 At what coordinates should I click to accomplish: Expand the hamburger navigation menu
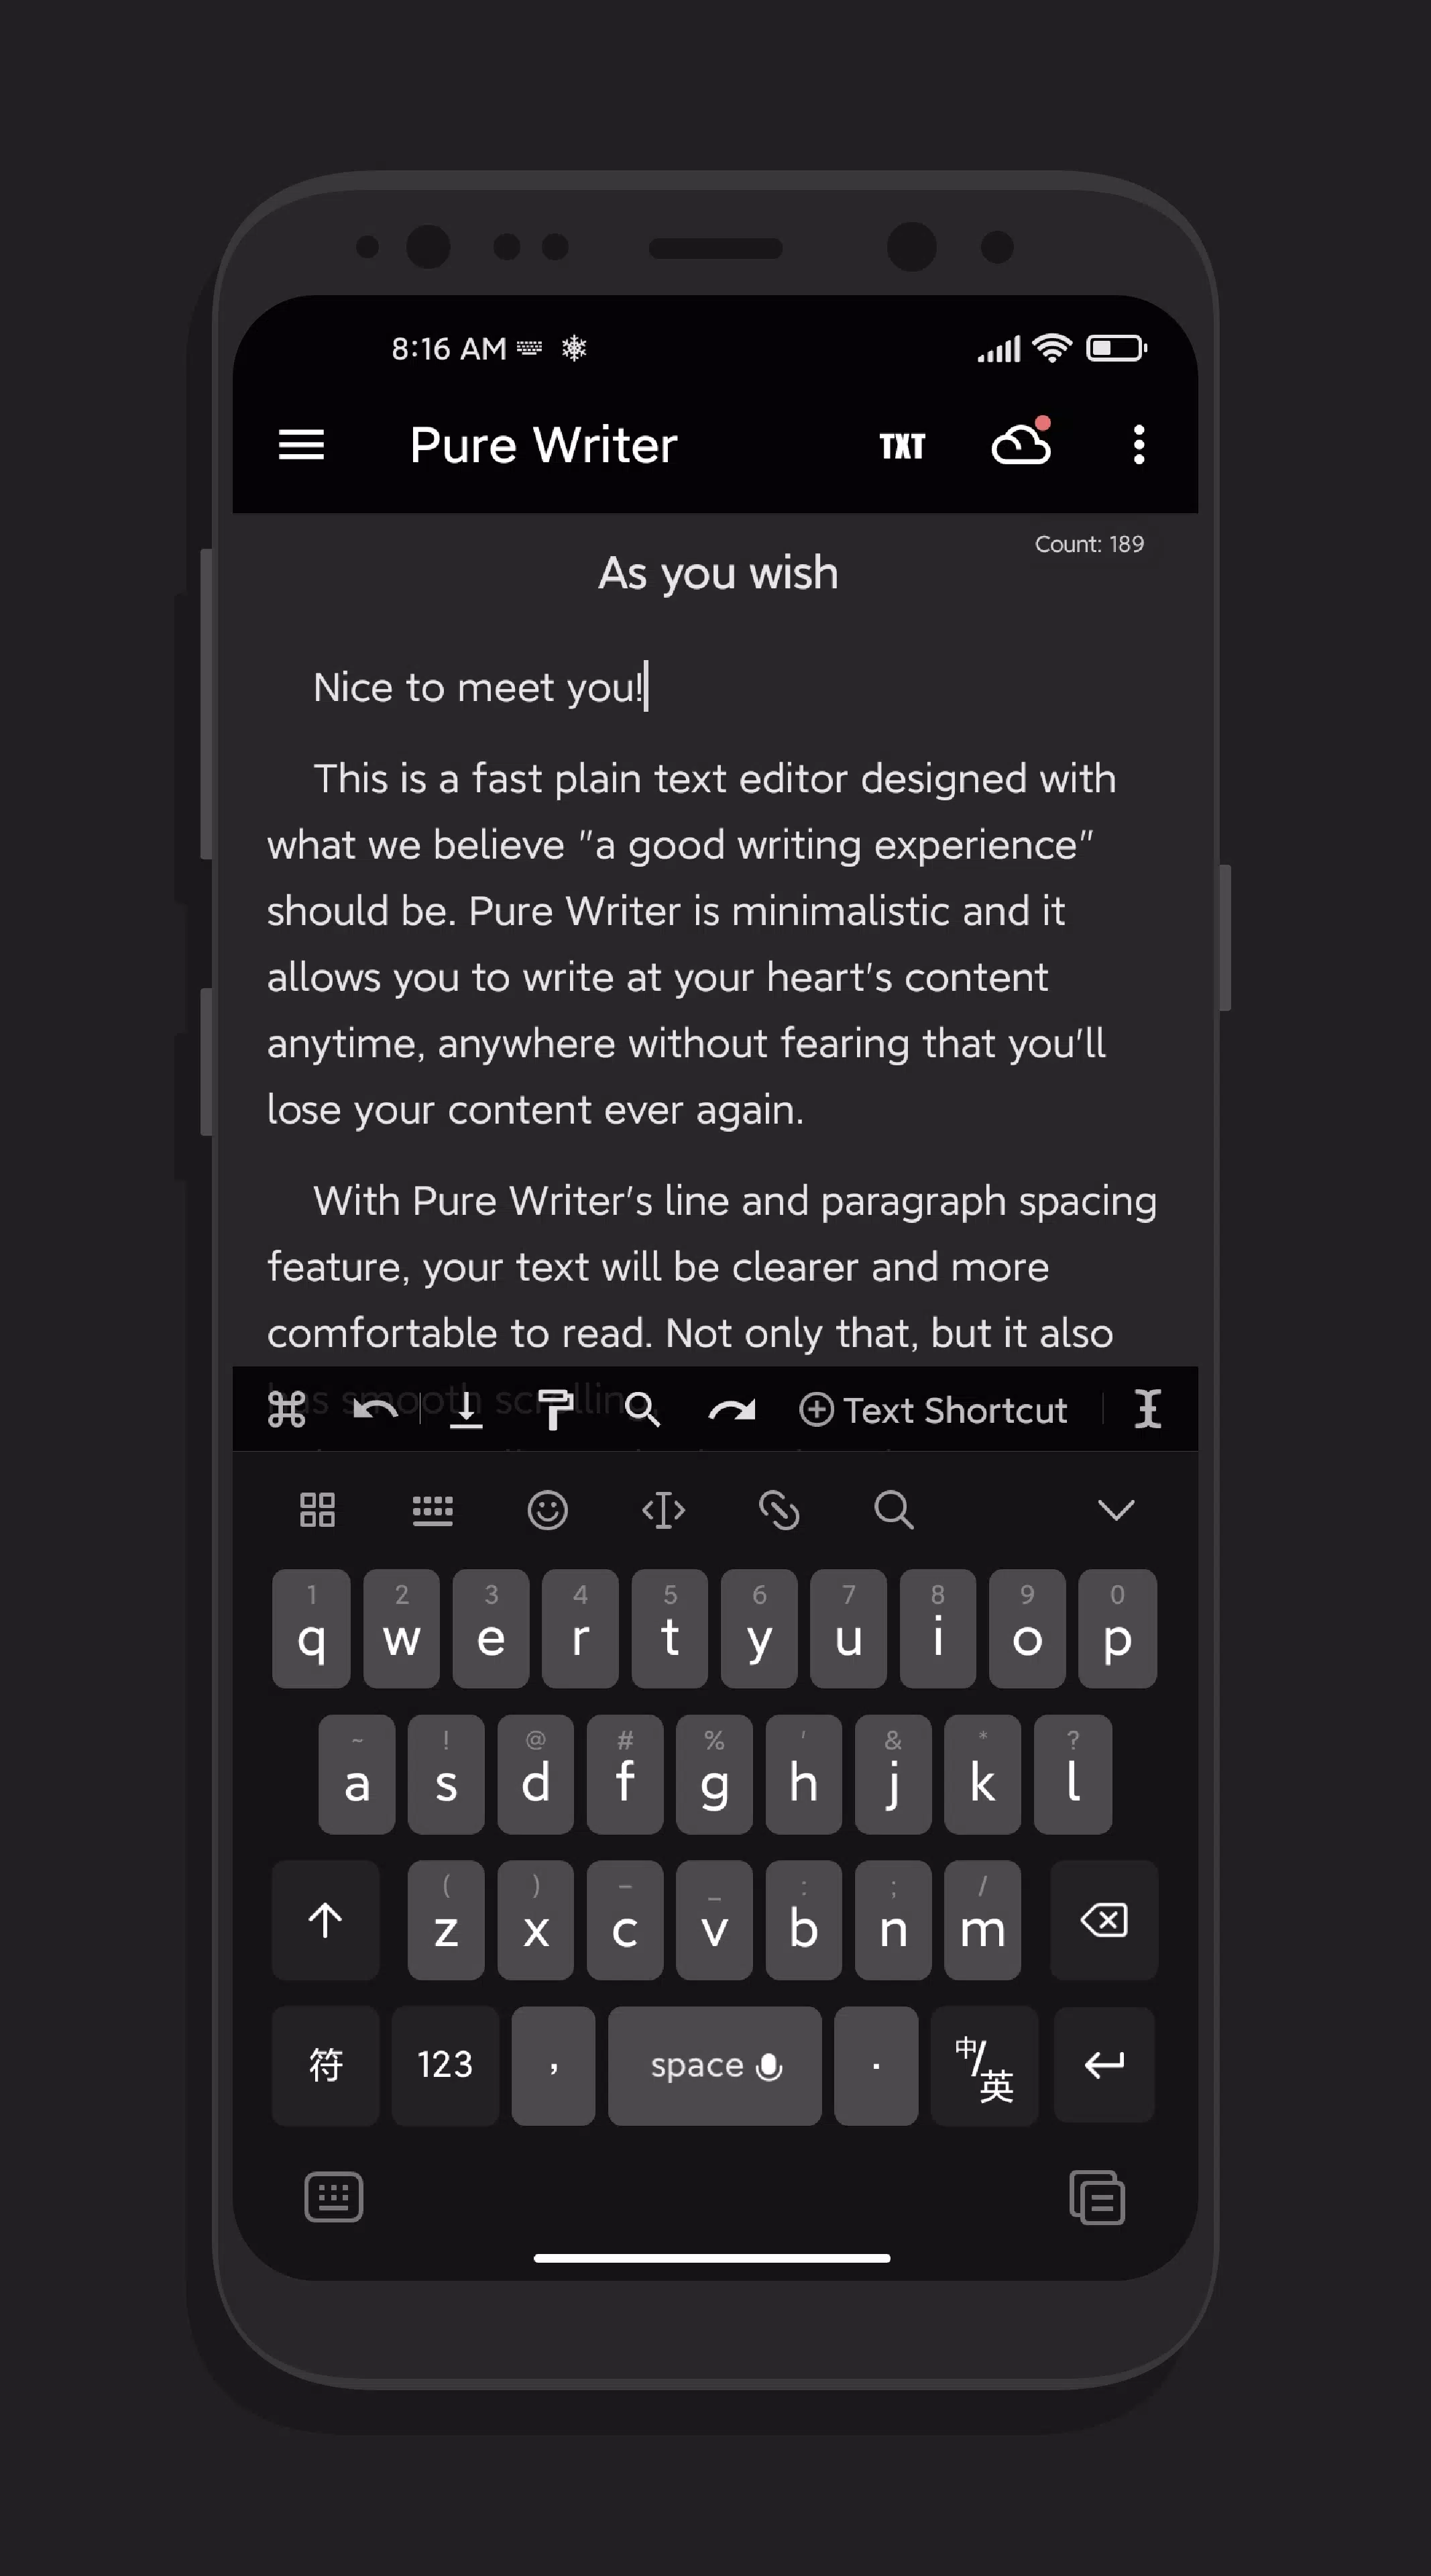[x=301, y=444]
